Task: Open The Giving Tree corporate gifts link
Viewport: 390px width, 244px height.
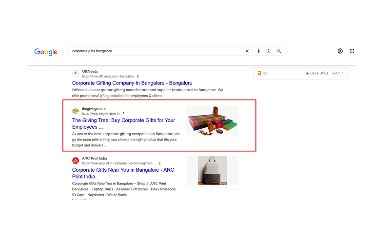Action: (x=124, y=123)
